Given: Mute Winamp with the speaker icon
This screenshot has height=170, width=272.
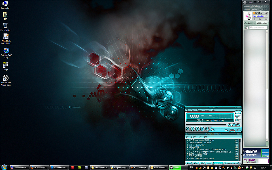Looking at the screenshot, I should pyautogui.click(x=212, y=129).
